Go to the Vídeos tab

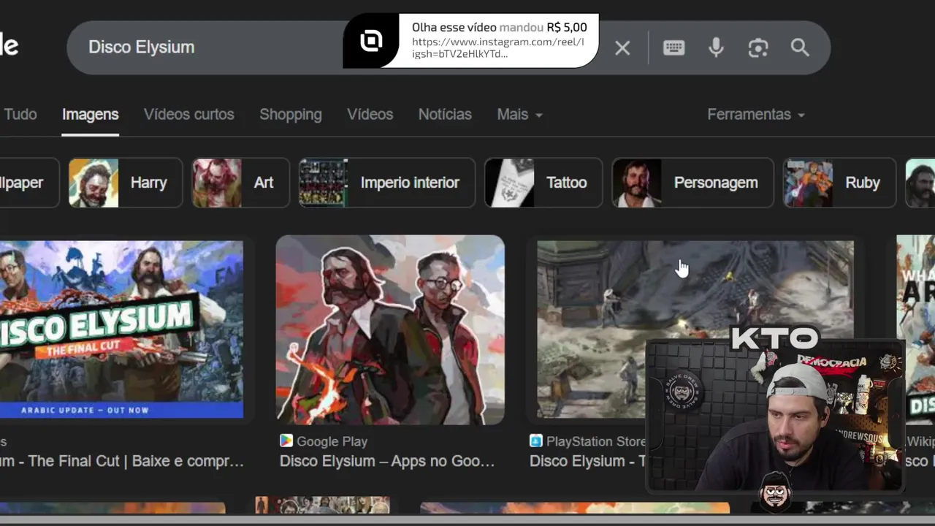click(x=370, y=114)
